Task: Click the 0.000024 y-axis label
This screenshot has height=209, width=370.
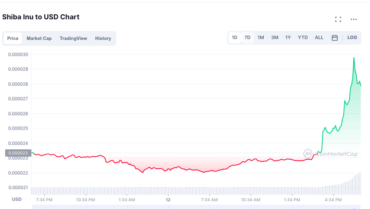Action: tap(18, 144)
